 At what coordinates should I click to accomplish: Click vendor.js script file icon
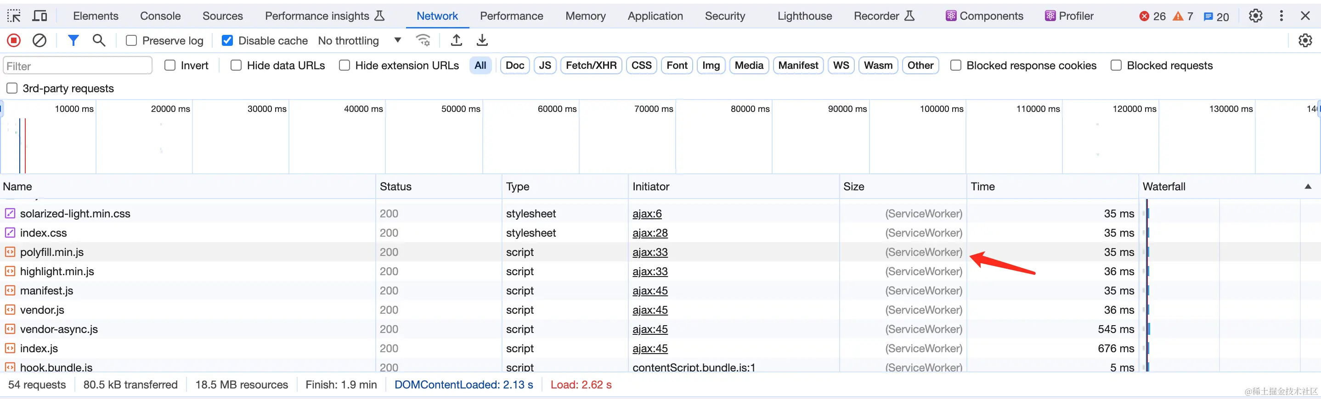point(10,310)
